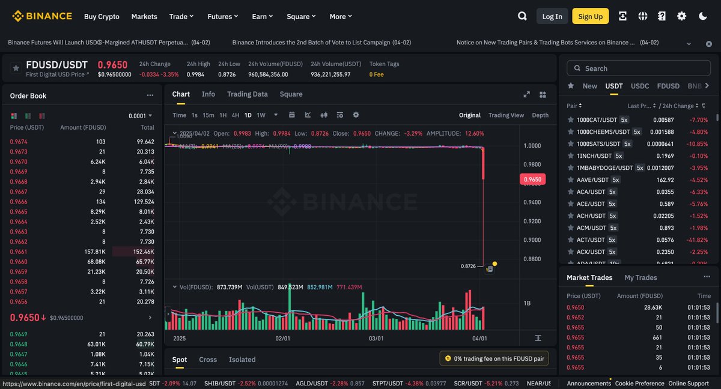The width and height of the screenshot is (721, 389).
Task: Open the header search magnifier
Action: tap(522, 16)
